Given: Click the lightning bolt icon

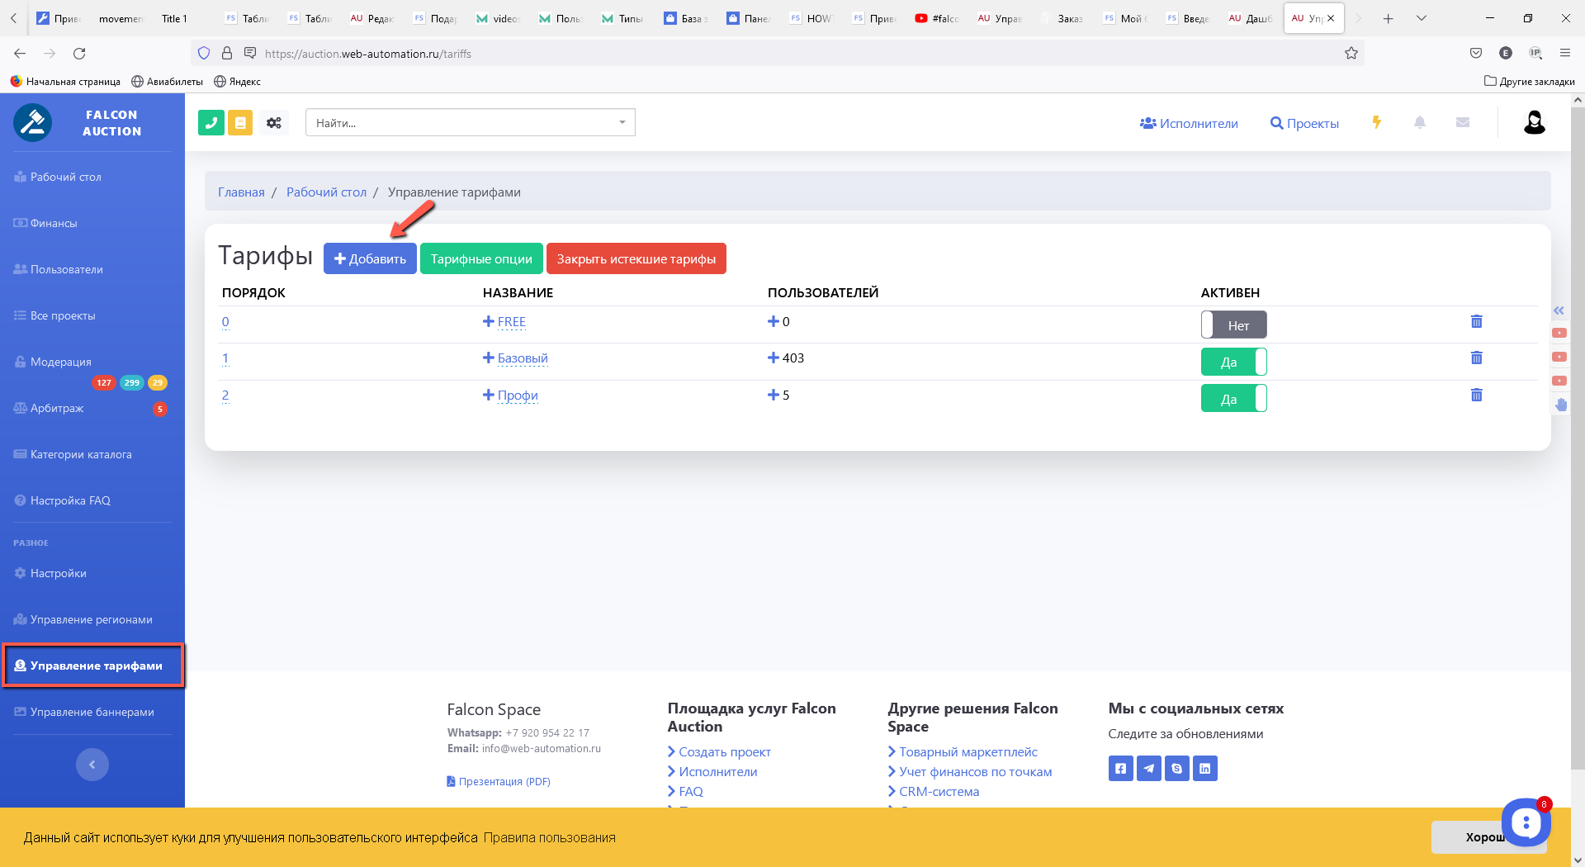Looking at the screenshot, I should [1376, 122].
